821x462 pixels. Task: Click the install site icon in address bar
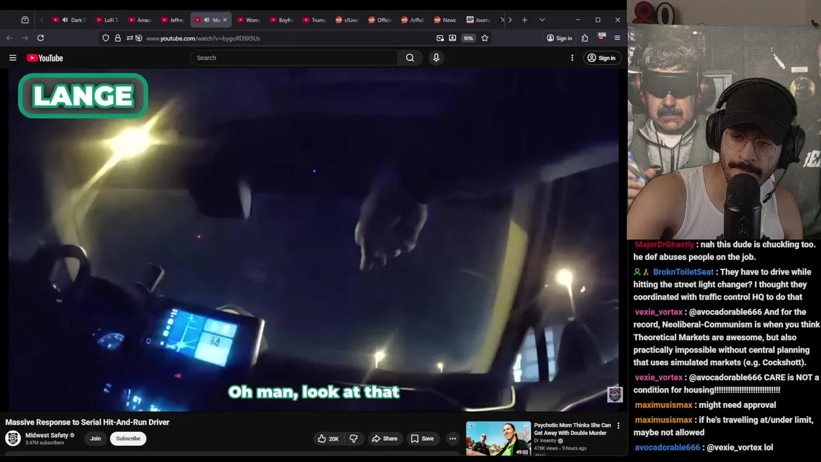[x=452, y=38]
